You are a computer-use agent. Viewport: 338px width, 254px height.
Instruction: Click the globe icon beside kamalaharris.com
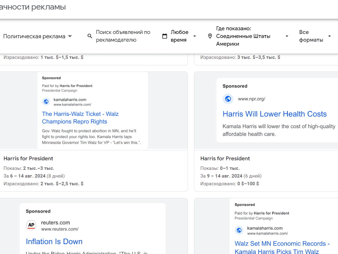[46, 101]
